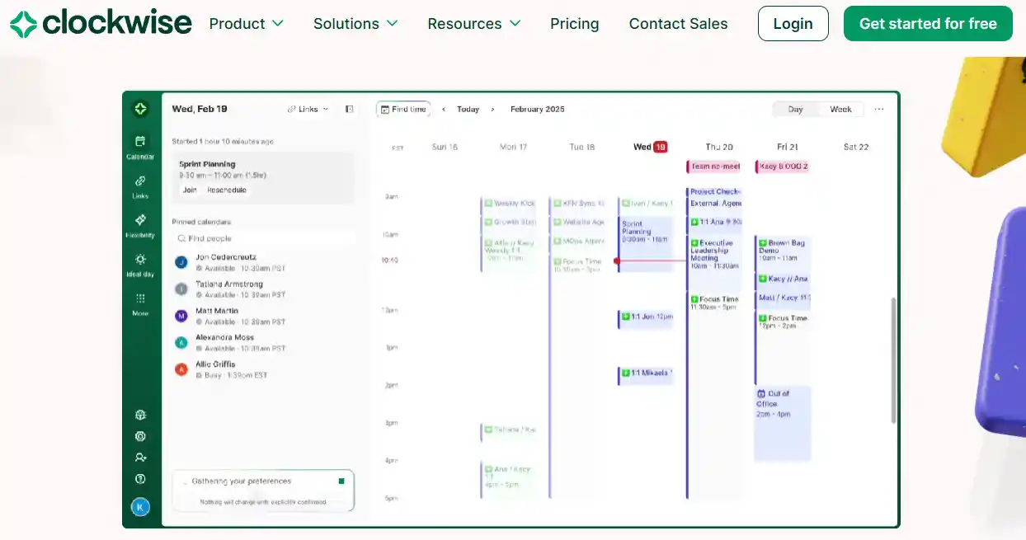Open Thursday Focus Time event
The width and height of the screenshot is (1026, 540).
point(714,396)
